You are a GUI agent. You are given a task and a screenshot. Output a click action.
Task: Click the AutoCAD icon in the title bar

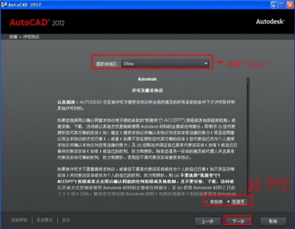[x=4, y=4]
